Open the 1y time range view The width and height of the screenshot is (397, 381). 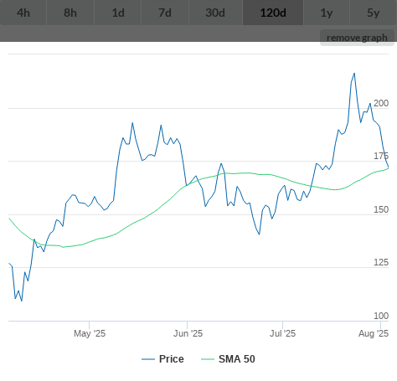[x=327, y=13]
